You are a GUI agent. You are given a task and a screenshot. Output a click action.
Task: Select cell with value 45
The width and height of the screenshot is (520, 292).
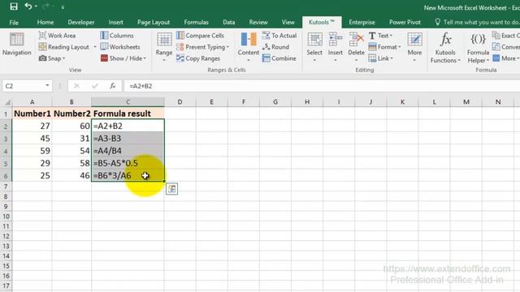tap(32, 139)
